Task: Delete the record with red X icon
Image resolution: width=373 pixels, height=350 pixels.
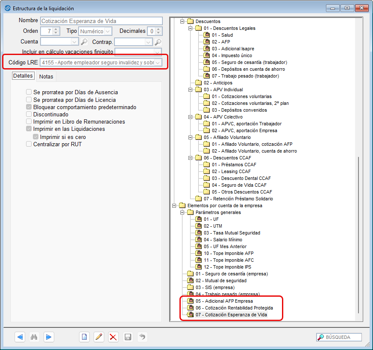Action: click(x=113, y=337)
